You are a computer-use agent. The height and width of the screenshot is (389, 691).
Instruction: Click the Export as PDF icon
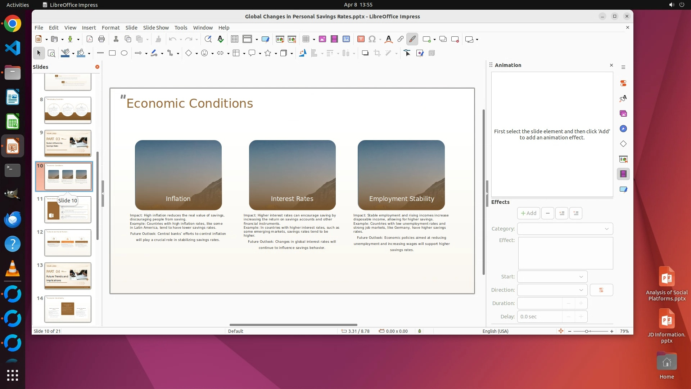(x=90, y=39)
